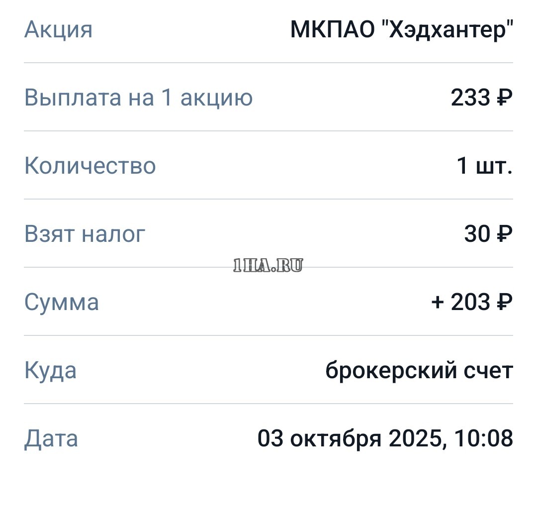537x530 pixels.
Task: Click the plus sign before 203
Action: [438, 302]
